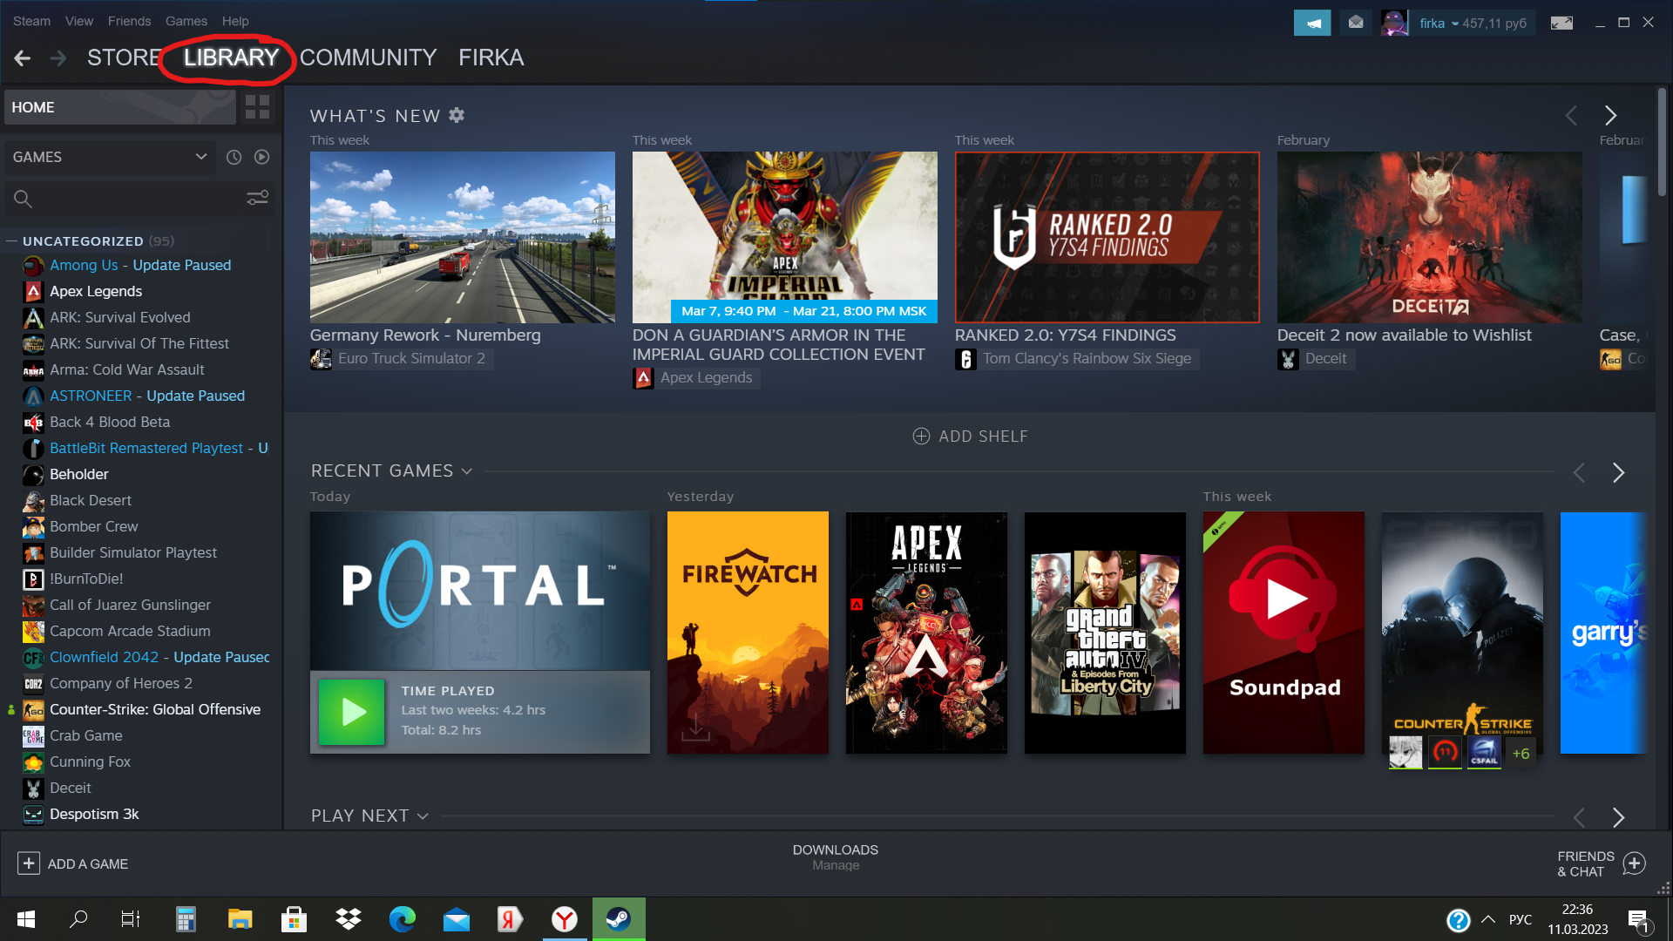Click the Steam icon in the taskbar
Screen dimensions: 1673x941
click(619, 918)
